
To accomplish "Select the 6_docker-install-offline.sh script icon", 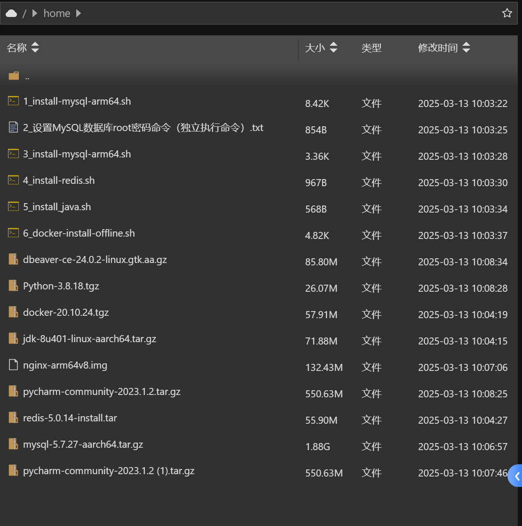I will click(x=13, y=233).
